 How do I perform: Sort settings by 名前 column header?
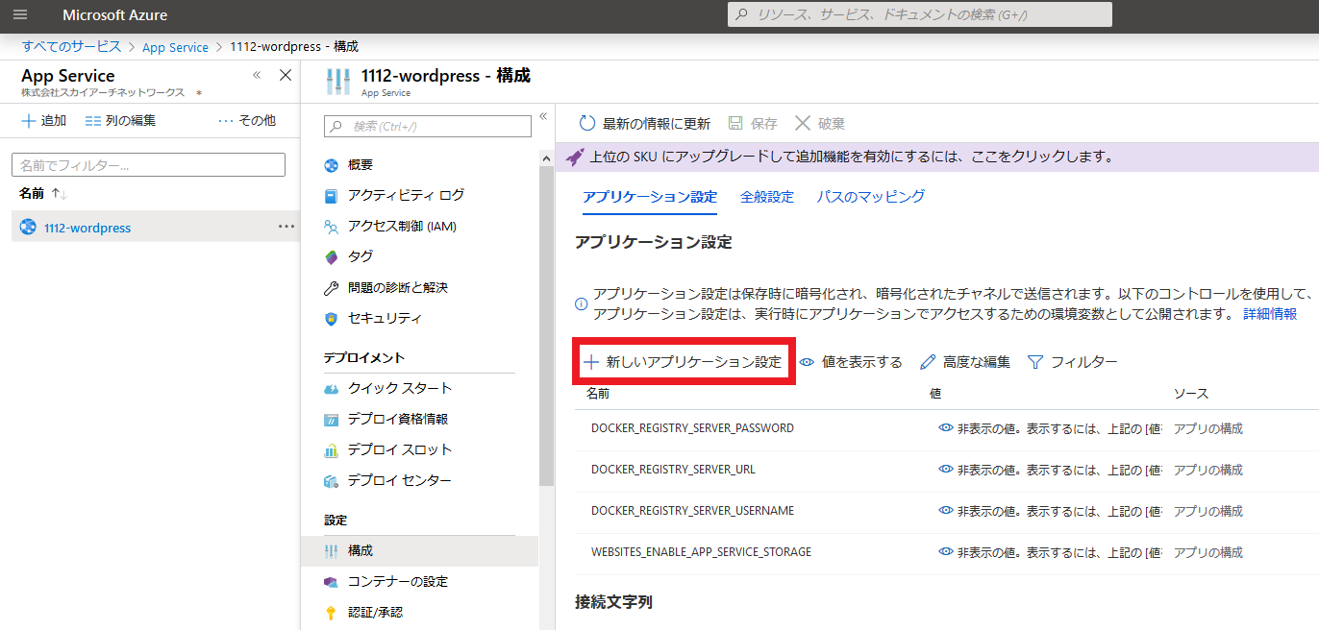(598, 394)
